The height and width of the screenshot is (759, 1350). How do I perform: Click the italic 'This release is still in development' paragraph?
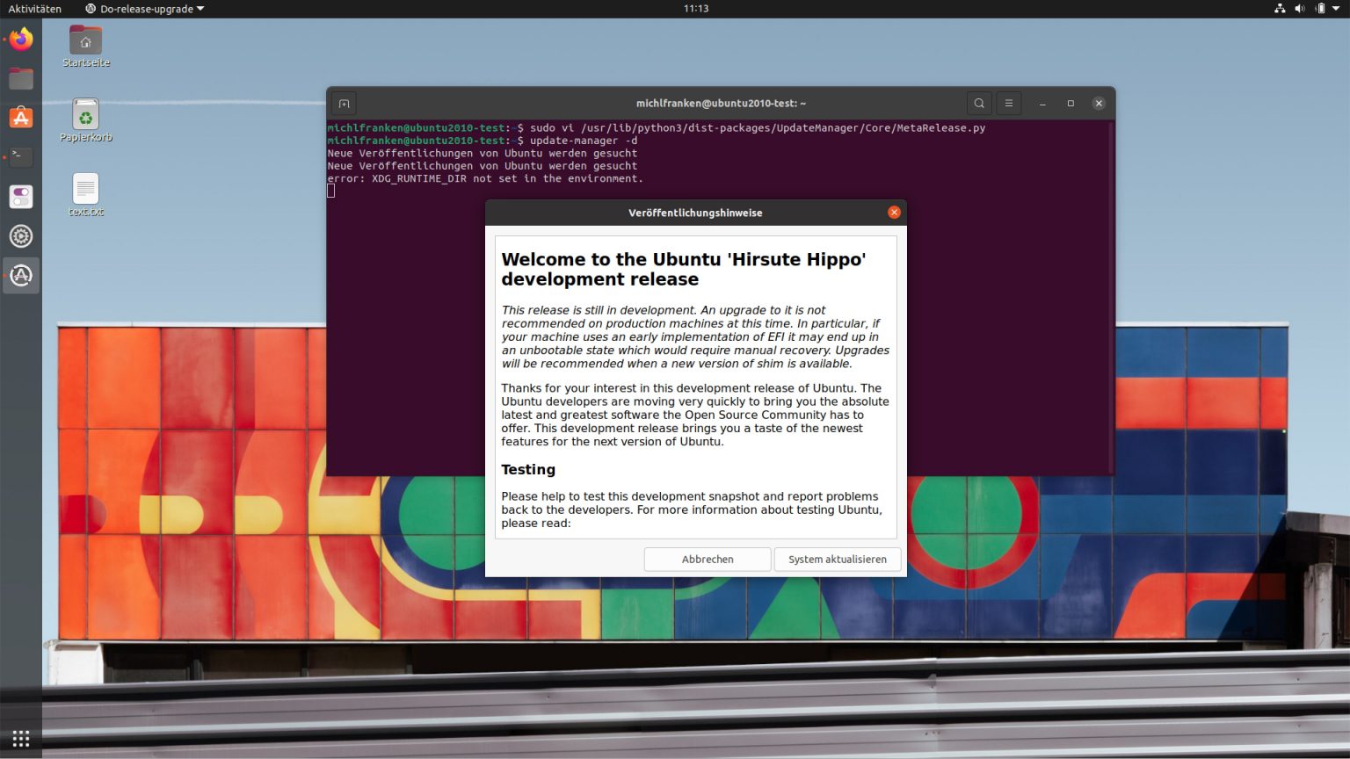click(695, 336)
